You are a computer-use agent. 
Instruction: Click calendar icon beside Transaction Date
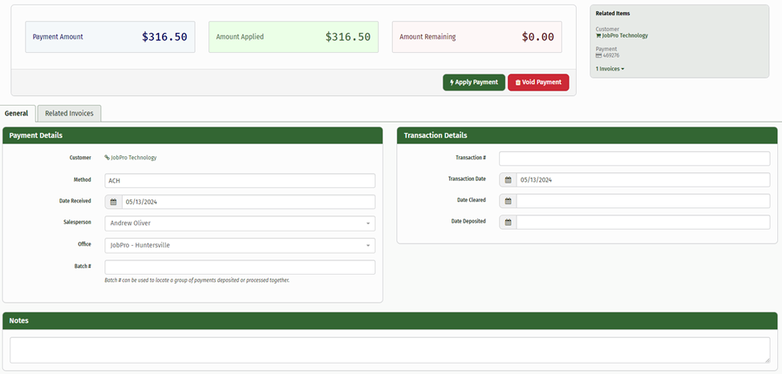[508, 180]
